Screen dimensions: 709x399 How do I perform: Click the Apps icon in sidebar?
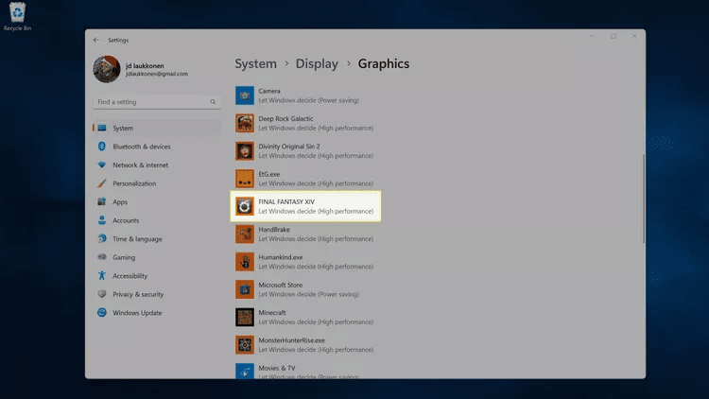102,201
